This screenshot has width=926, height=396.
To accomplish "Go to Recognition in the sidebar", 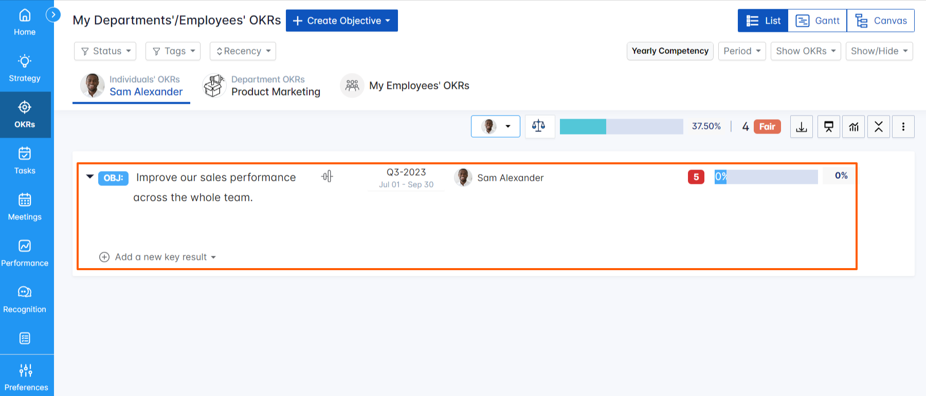I will tap(25, 299).
